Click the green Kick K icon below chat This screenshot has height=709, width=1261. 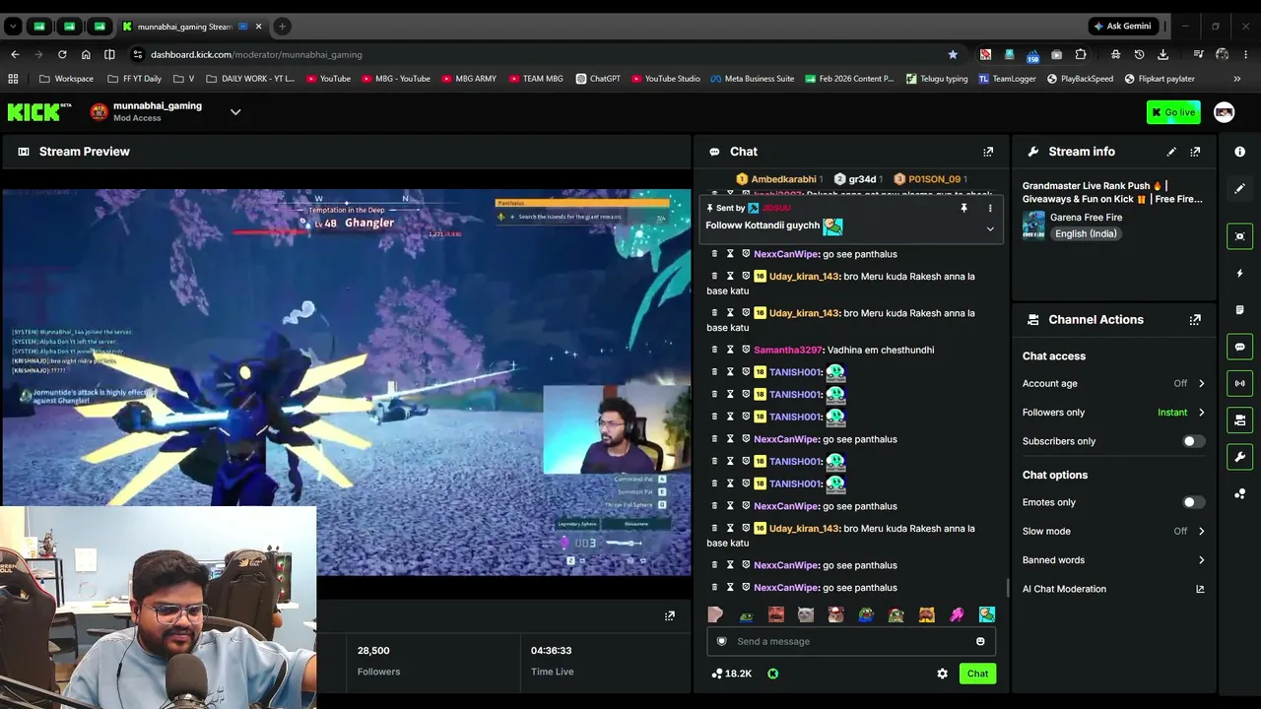pyautogui.click(x=772, y=674)
